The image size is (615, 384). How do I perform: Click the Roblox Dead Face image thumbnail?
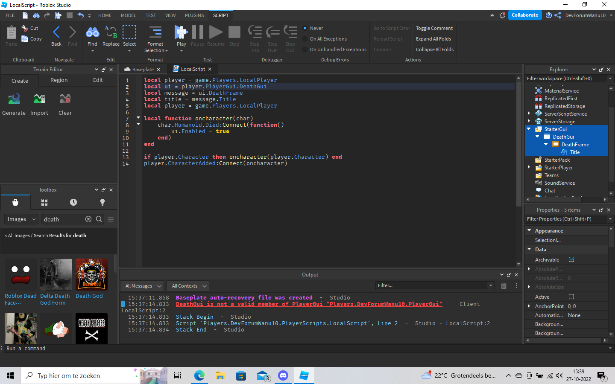(x=20, y=274)
